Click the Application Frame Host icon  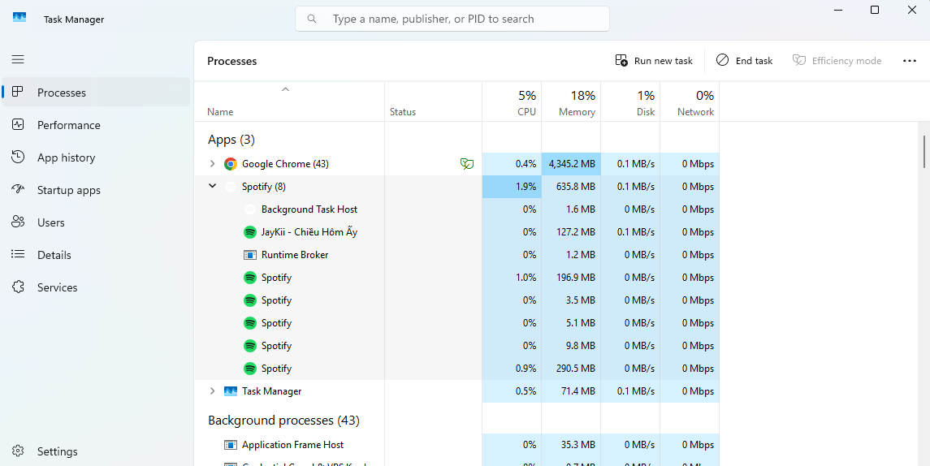tap(231, 445)
